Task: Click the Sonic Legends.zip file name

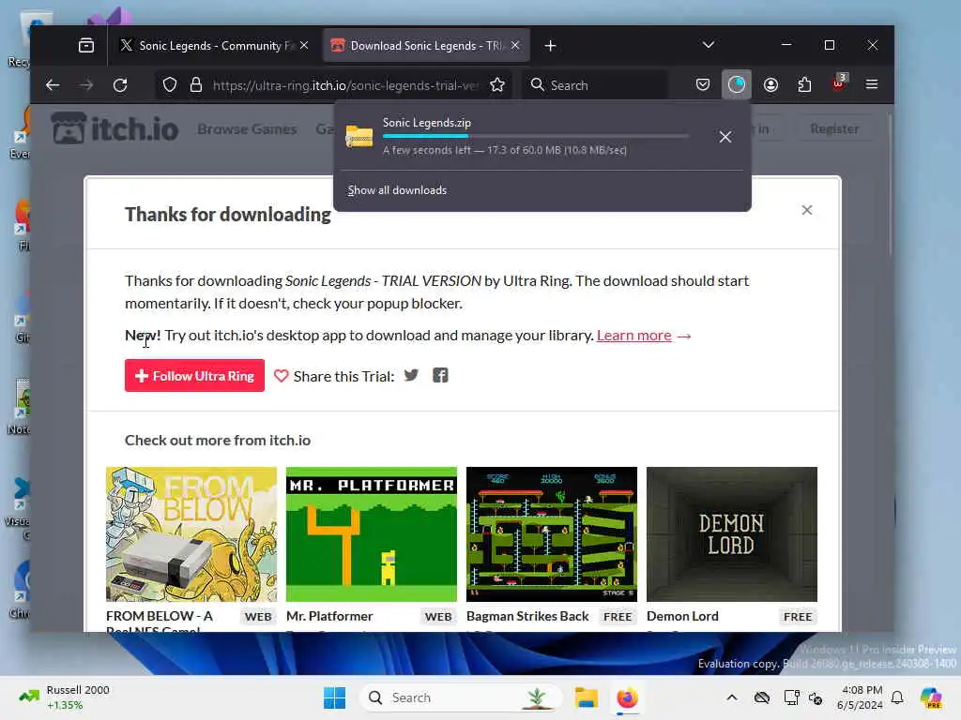Action: coord(427,123)
